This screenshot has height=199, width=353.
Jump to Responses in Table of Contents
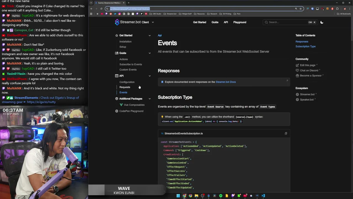(x=302, y=41)
